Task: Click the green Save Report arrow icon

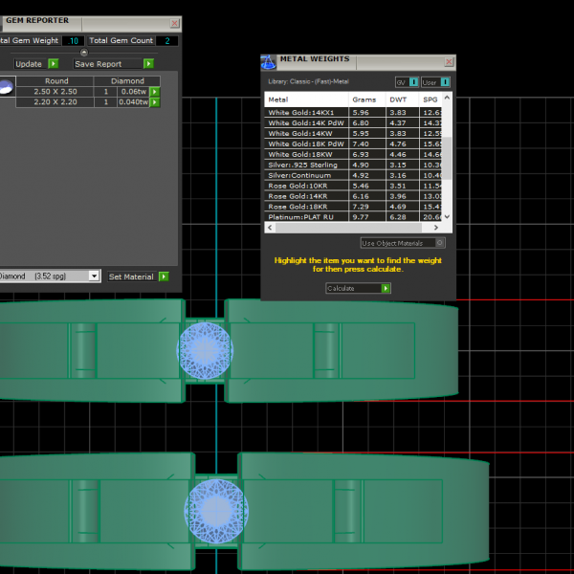Action: tap(148, 64)
